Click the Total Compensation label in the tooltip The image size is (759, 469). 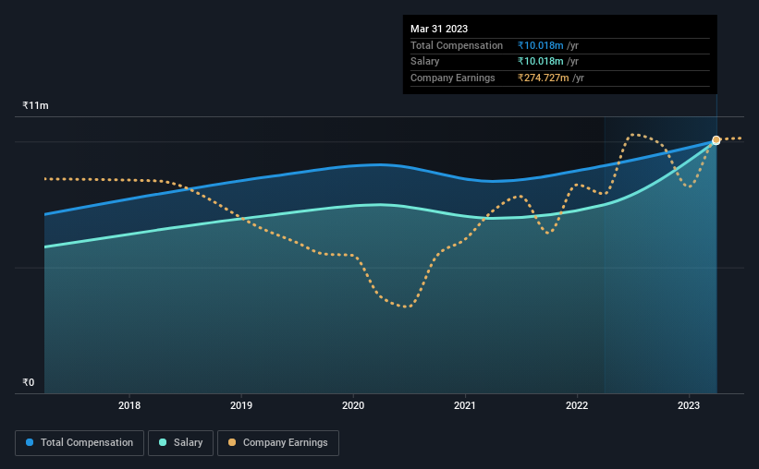(457, 45)
